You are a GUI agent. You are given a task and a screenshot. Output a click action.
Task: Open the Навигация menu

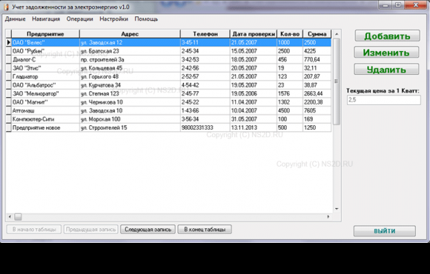click(46, 19)
